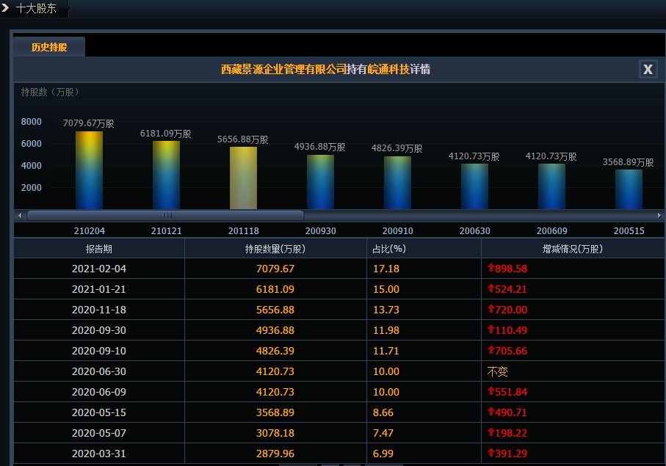Click the 7079.67万股 bar label

pyautogui.click(x=88, y=123)
